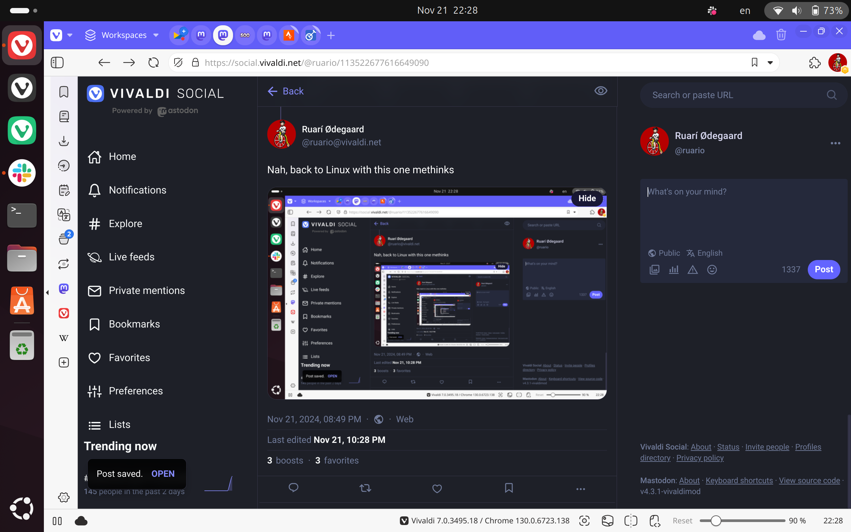
Task: Open the Bookmarks panel in sidebar
Action: 63,92
